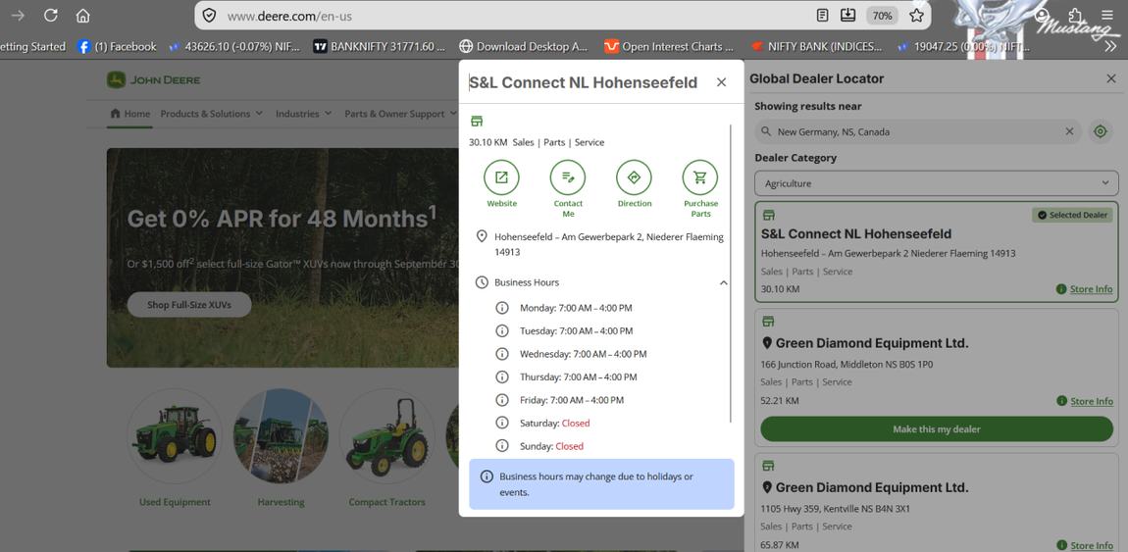Toggle reader view icon in address bar
The height and width of the screenshot is (552, 1128).
click(822, 15)
